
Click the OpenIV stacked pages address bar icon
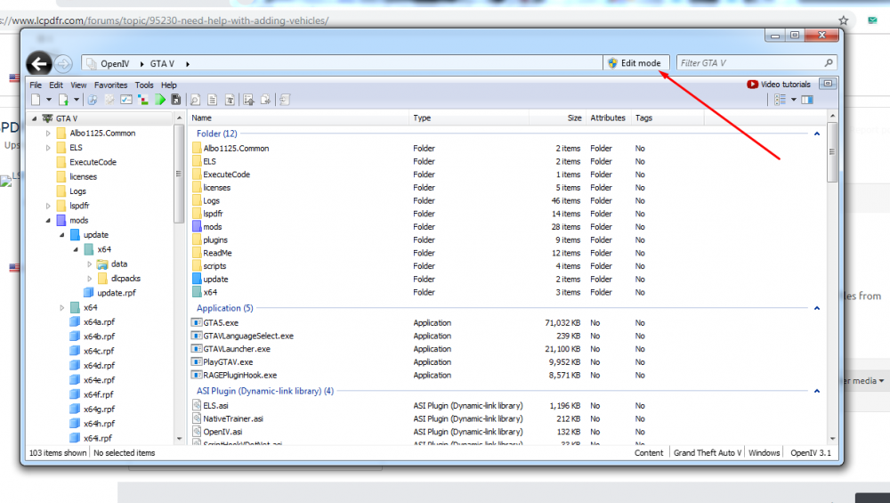pos(91,63)
